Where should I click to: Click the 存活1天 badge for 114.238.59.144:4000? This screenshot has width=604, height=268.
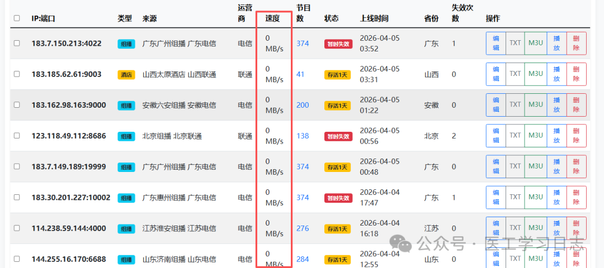(x=338, y=228)
